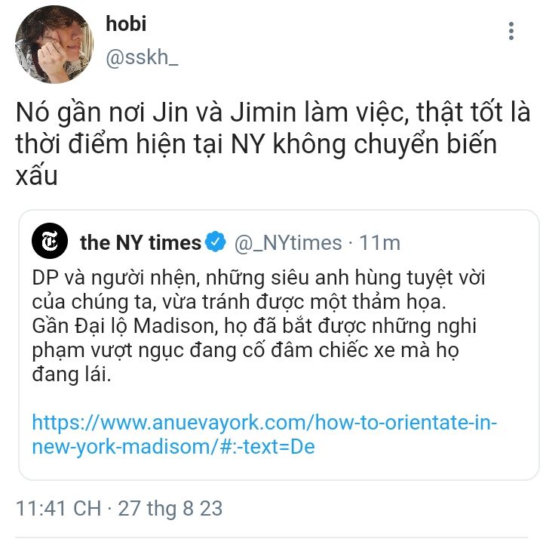Open hobi's profile picture
The image size is (543, 539).
click(x=54, y=45)
